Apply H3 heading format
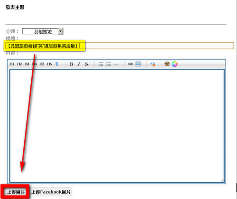The image size is (237, 199). click(27, 64)
